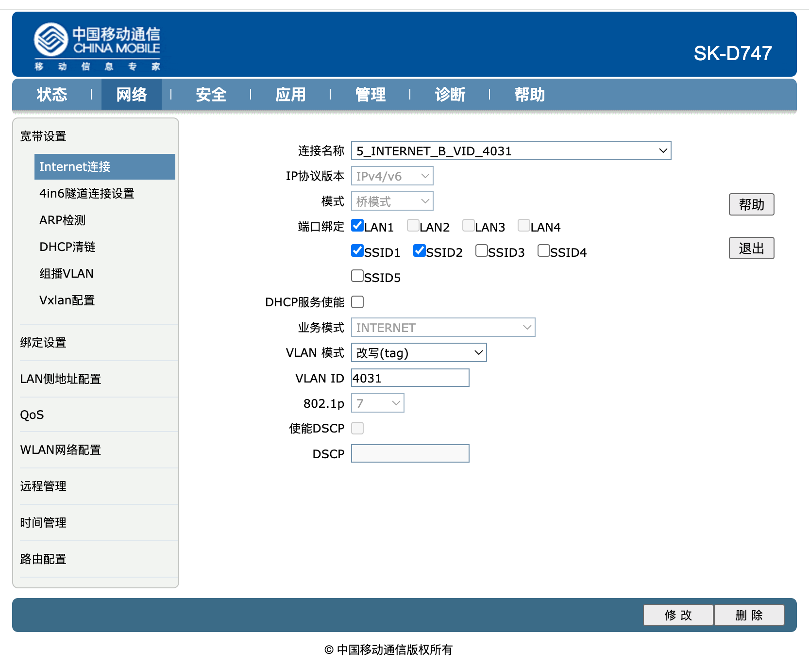Screen dimensions: 809x666
Task: Click the 修改 button to save changes
Action: (678, 615)
